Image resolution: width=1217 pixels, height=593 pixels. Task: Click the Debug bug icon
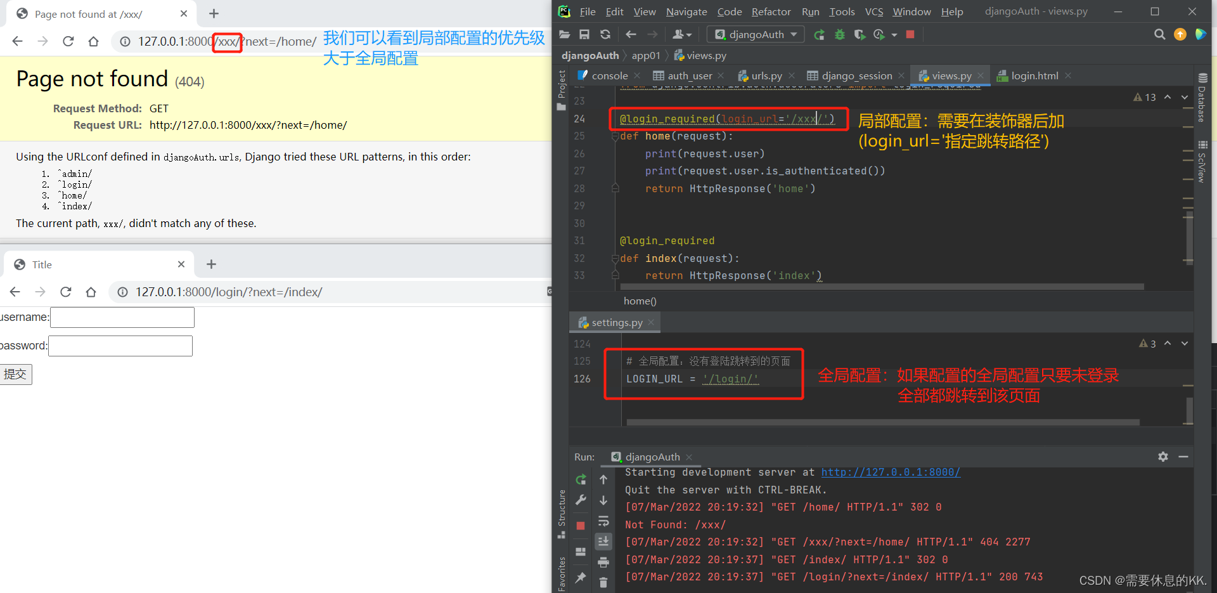click(840, 34)
